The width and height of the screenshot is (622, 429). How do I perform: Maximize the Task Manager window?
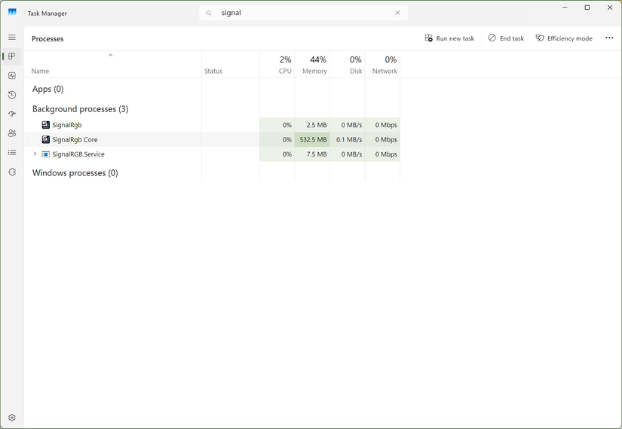click(587, 8)
